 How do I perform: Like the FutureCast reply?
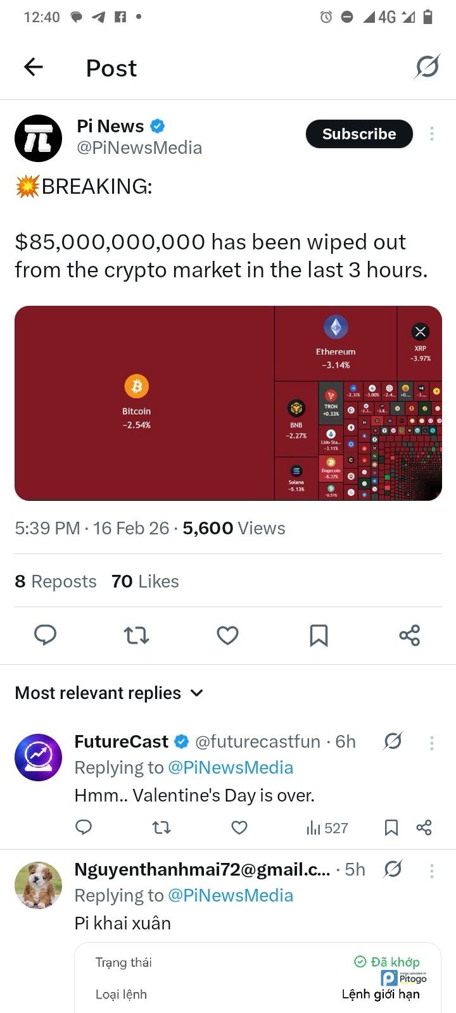[x=239, y=827]
